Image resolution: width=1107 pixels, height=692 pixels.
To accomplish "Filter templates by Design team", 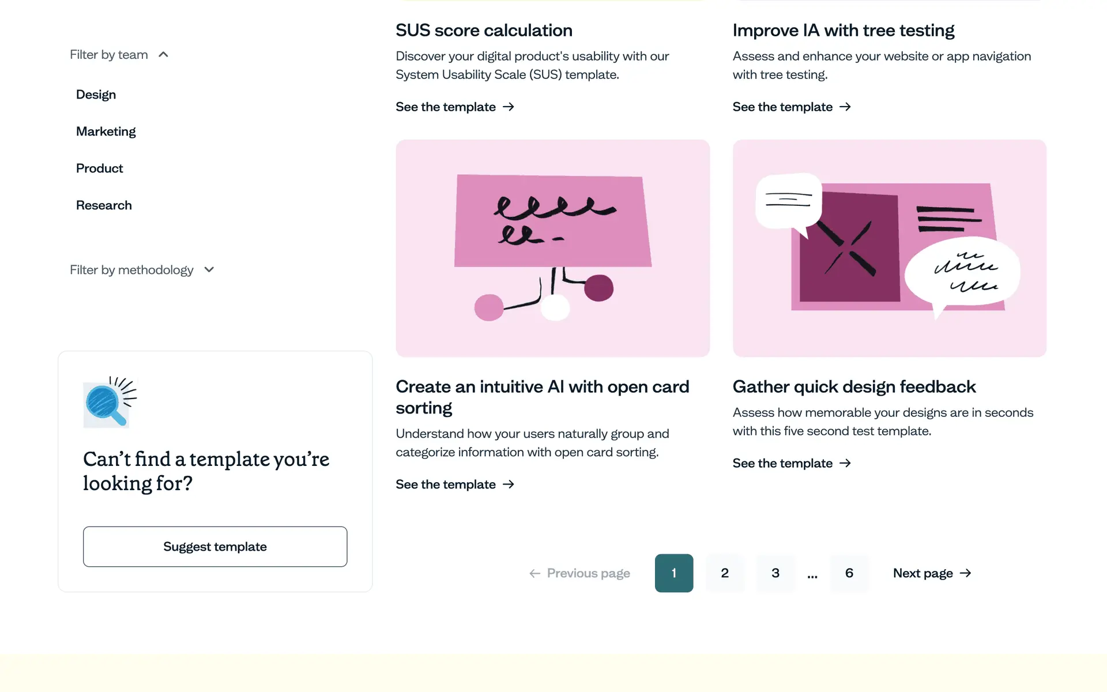I will pyautogui.click(x=96, y=95).
